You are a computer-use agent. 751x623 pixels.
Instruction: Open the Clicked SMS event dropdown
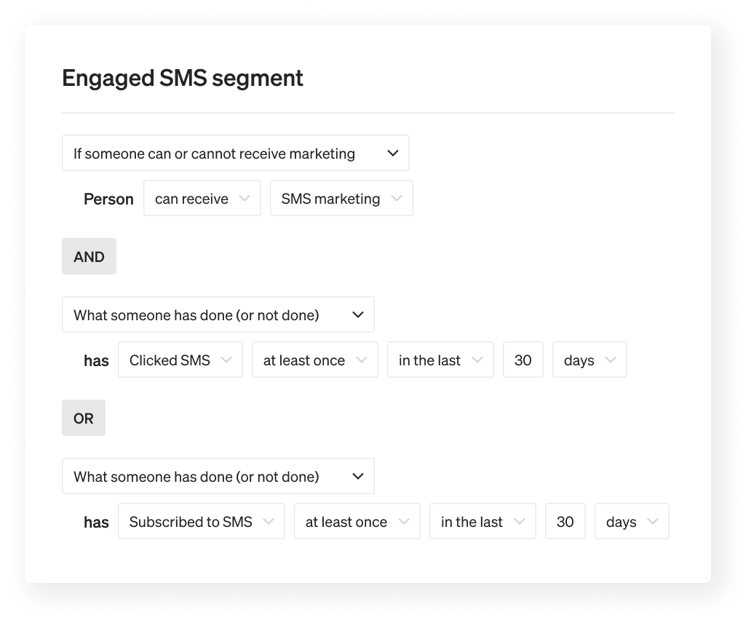(x=180, y=360)
